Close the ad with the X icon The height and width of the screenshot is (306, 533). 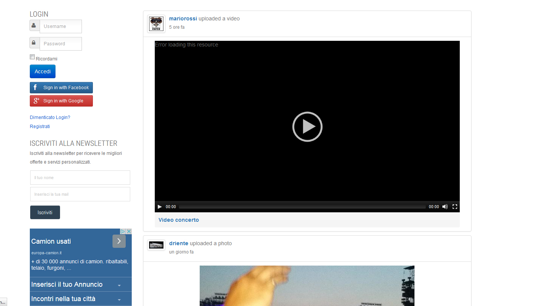coord(129,231)
